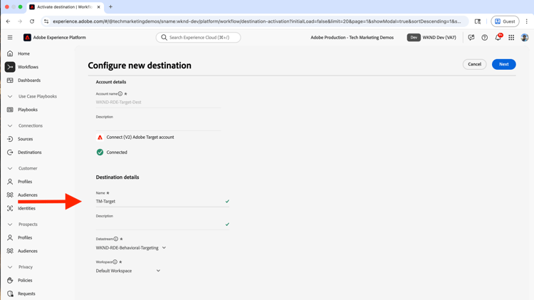Screen dimensions: 534x300
Task: Click the destination Description field
Action: pyautogui.click(x=162, y=224)
